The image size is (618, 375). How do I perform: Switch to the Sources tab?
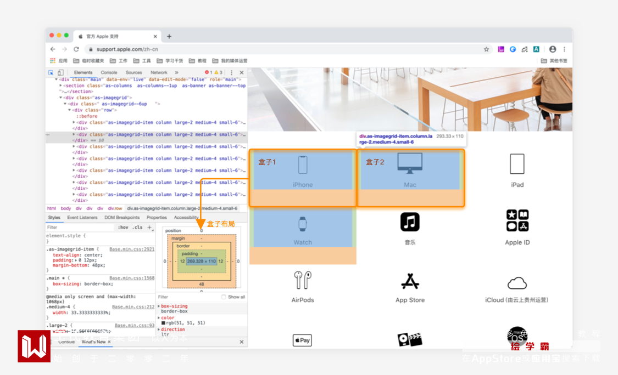pyautogui.click(x=133, y=72)
